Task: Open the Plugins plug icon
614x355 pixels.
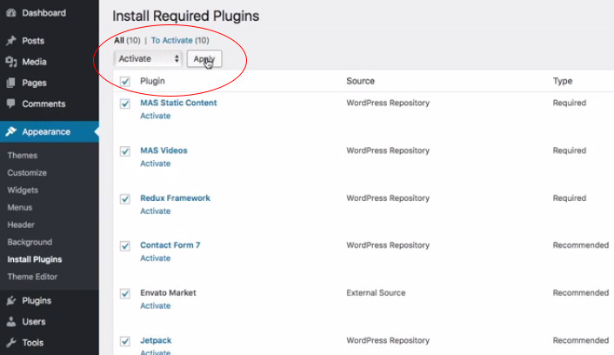Action: [11, 300]
